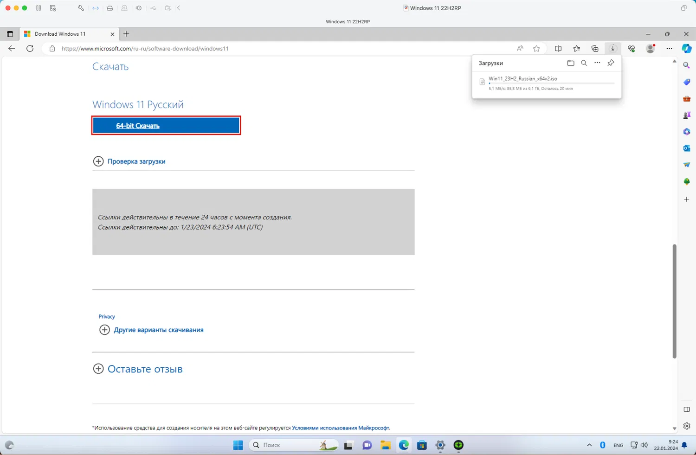Screen dimensions: 696x455
Task: Click the ISO download progress bar
Action: point(552,83)
